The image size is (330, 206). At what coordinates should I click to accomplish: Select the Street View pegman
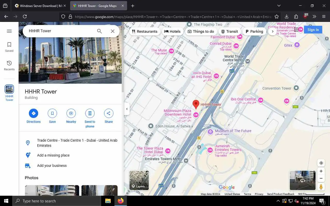(321, 187)
